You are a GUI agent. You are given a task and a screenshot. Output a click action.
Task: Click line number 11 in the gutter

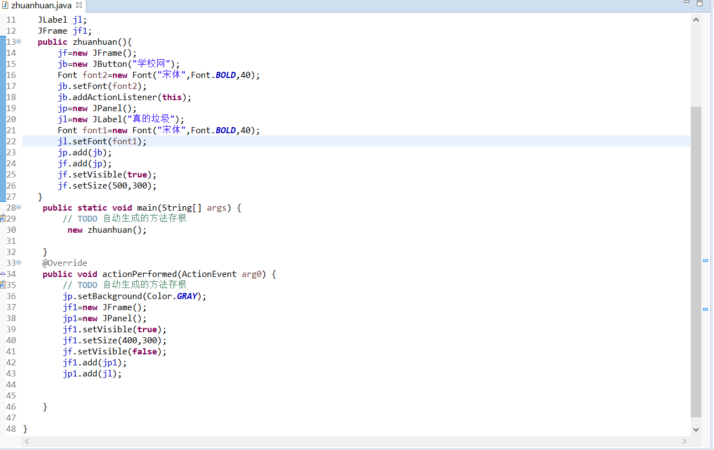[11, 19]
